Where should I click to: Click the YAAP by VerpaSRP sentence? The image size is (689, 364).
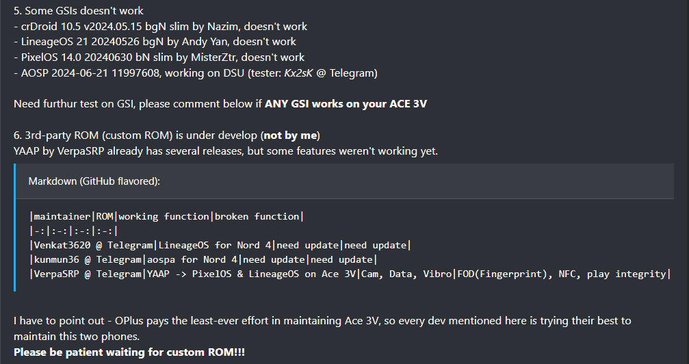click(x=226, y=151)
